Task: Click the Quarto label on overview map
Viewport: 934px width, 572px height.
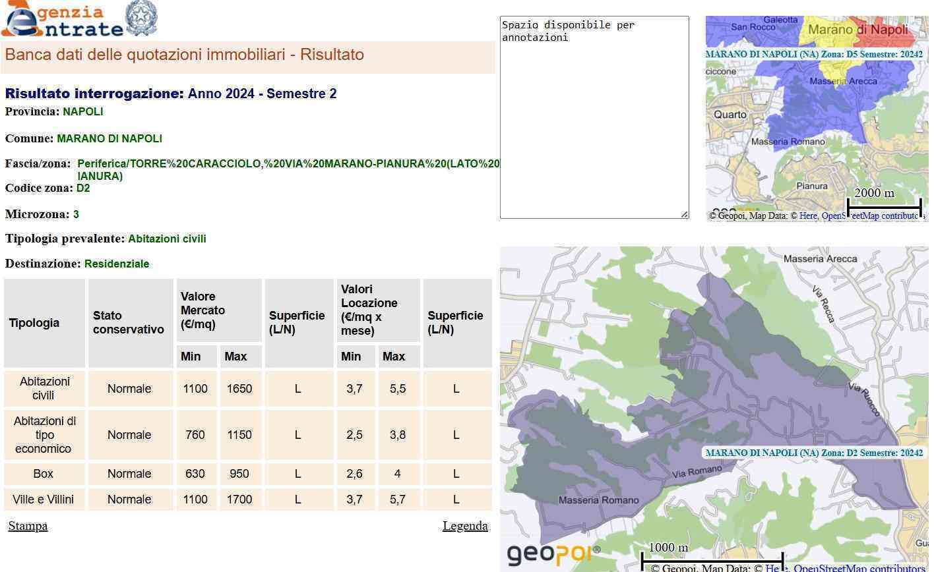Action: tap(730, 115)
